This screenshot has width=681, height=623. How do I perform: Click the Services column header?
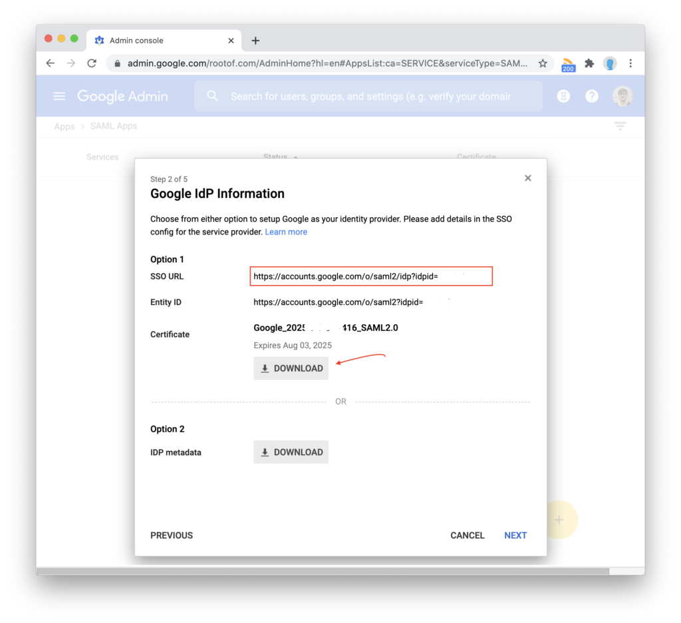coord(102,157)
